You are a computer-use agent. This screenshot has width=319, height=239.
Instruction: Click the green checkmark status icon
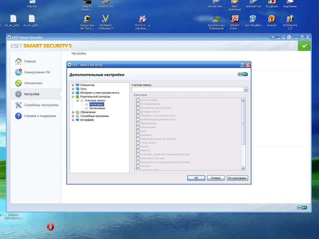304,46
